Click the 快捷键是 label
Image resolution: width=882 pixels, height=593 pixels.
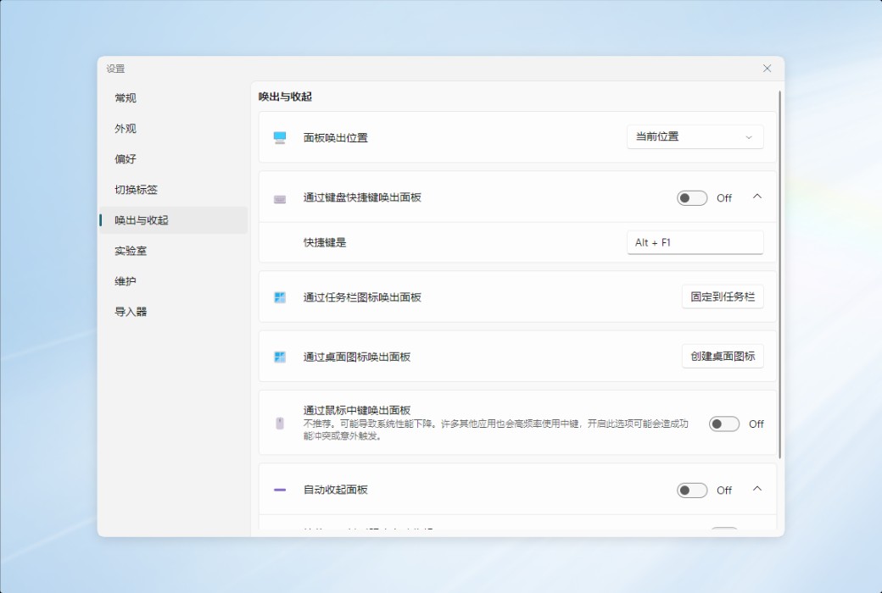325,243
